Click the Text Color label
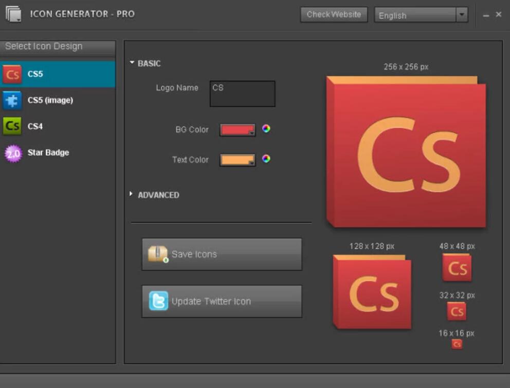The width and height of the screenshot is (510, 388). click(190, 160)
